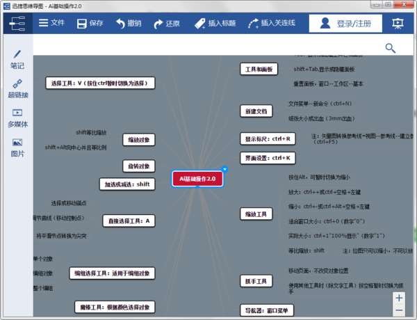Click the 纸张大小或出血 subtopic
This screenshot has width=417, height=320.
tap(322, 118)
